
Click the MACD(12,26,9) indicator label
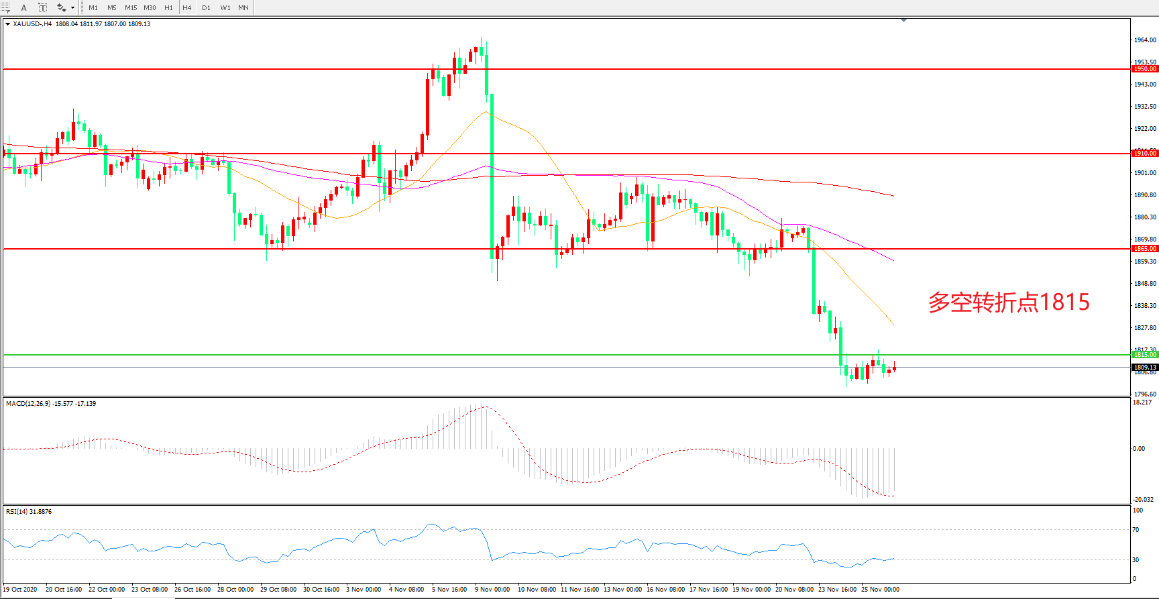51,404
